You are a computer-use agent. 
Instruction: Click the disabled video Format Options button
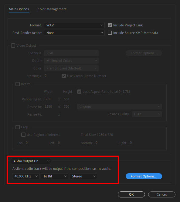pos(144,53)
